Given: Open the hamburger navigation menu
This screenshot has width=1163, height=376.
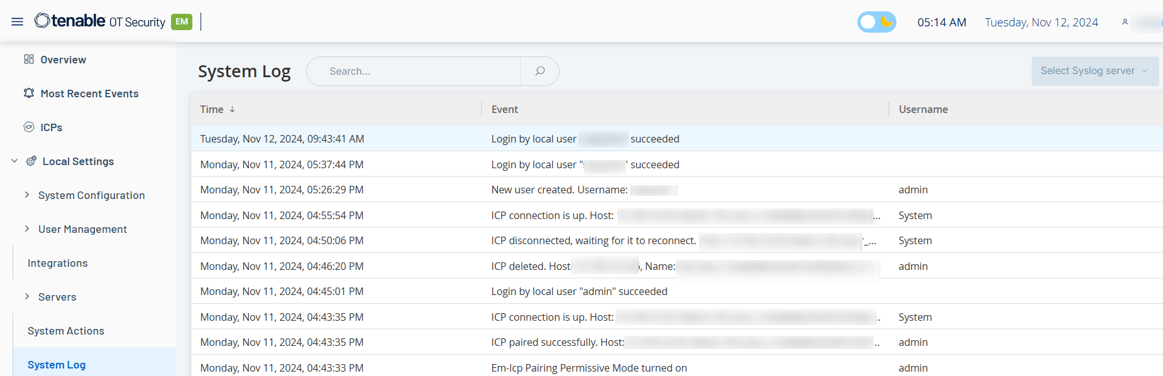Looking at the screenshot, I should click(x=17, y=22).
